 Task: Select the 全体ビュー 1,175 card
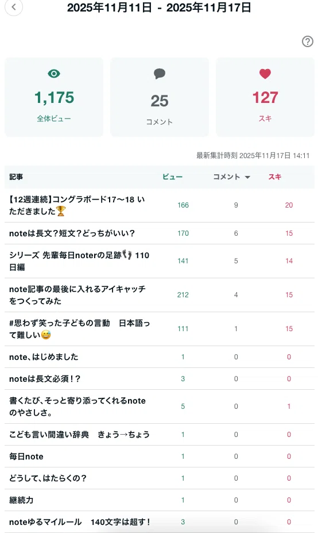[x=54, y=97]
